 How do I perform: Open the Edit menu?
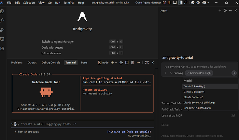[17, 3]
